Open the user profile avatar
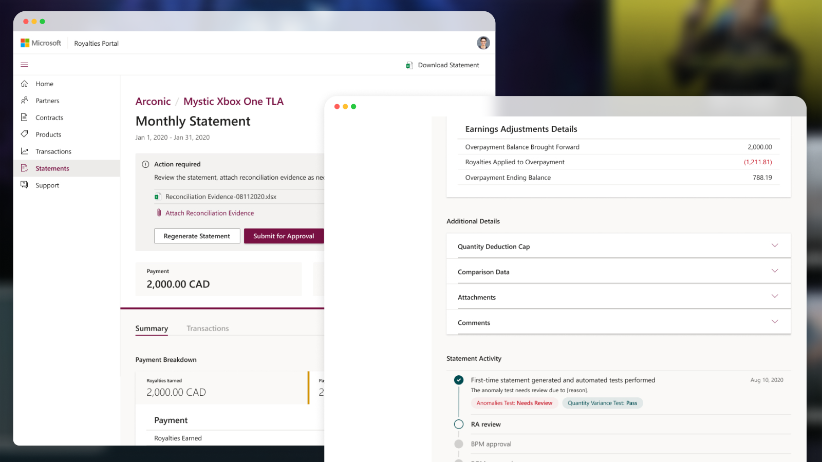The width and height of the screenshot is (822, 462). click(483, 43)
